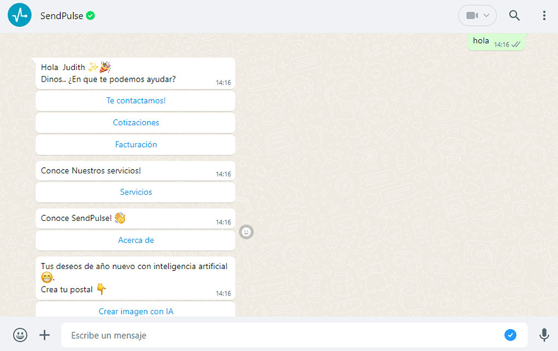Viewport: 558px width, 351px height.
Task: Open the three-dot chat menu
Action: click(544, 15)
